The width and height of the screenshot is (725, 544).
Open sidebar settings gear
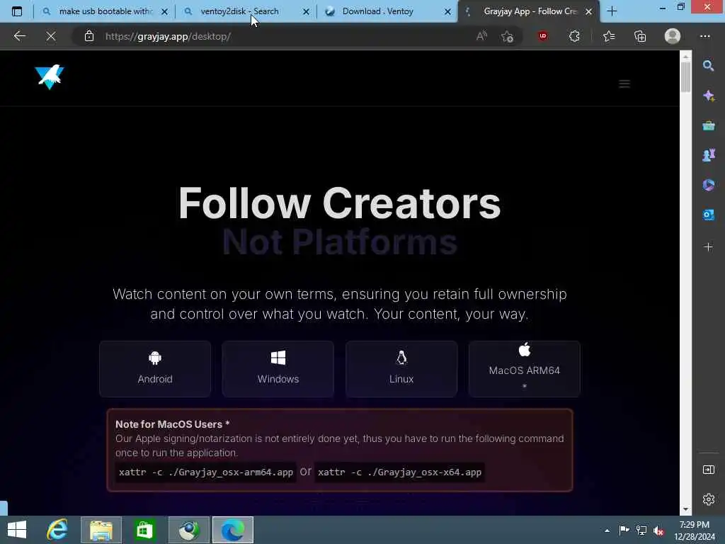pyautogui.click(x=708, y=499)
